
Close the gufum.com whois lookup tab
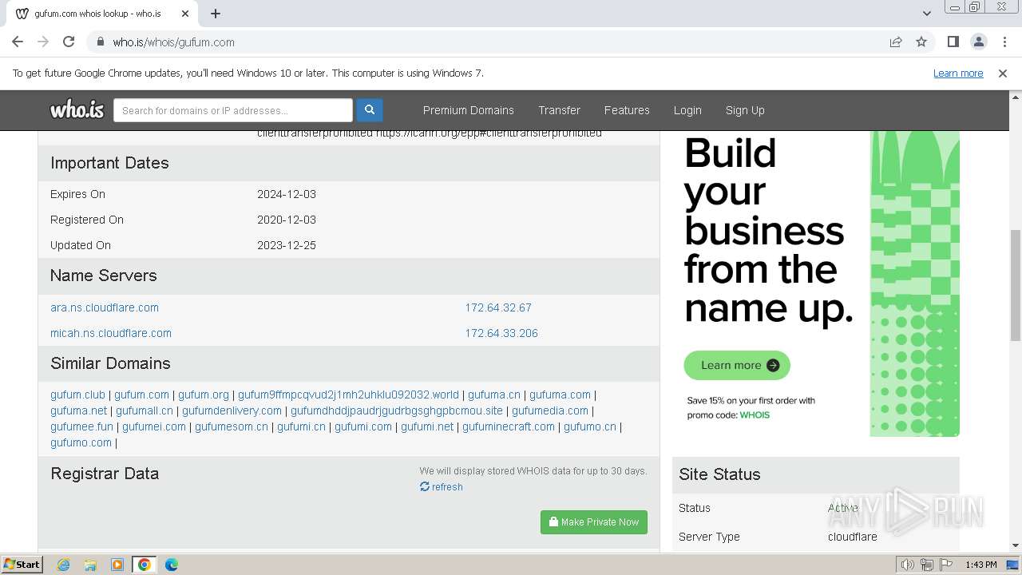tap(185, 14)
